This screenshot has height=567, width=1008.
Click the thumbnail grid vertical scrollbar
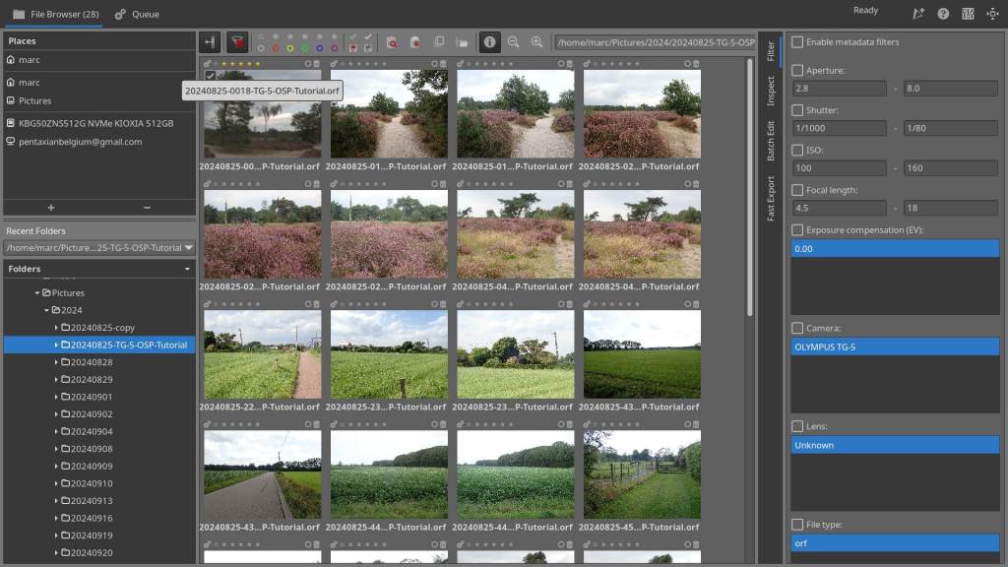749,187
